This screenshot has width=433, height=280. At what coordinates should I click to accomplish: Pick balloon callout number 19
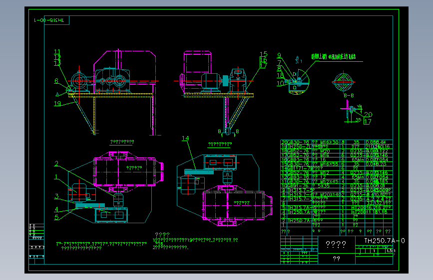[x=57, y=104]
